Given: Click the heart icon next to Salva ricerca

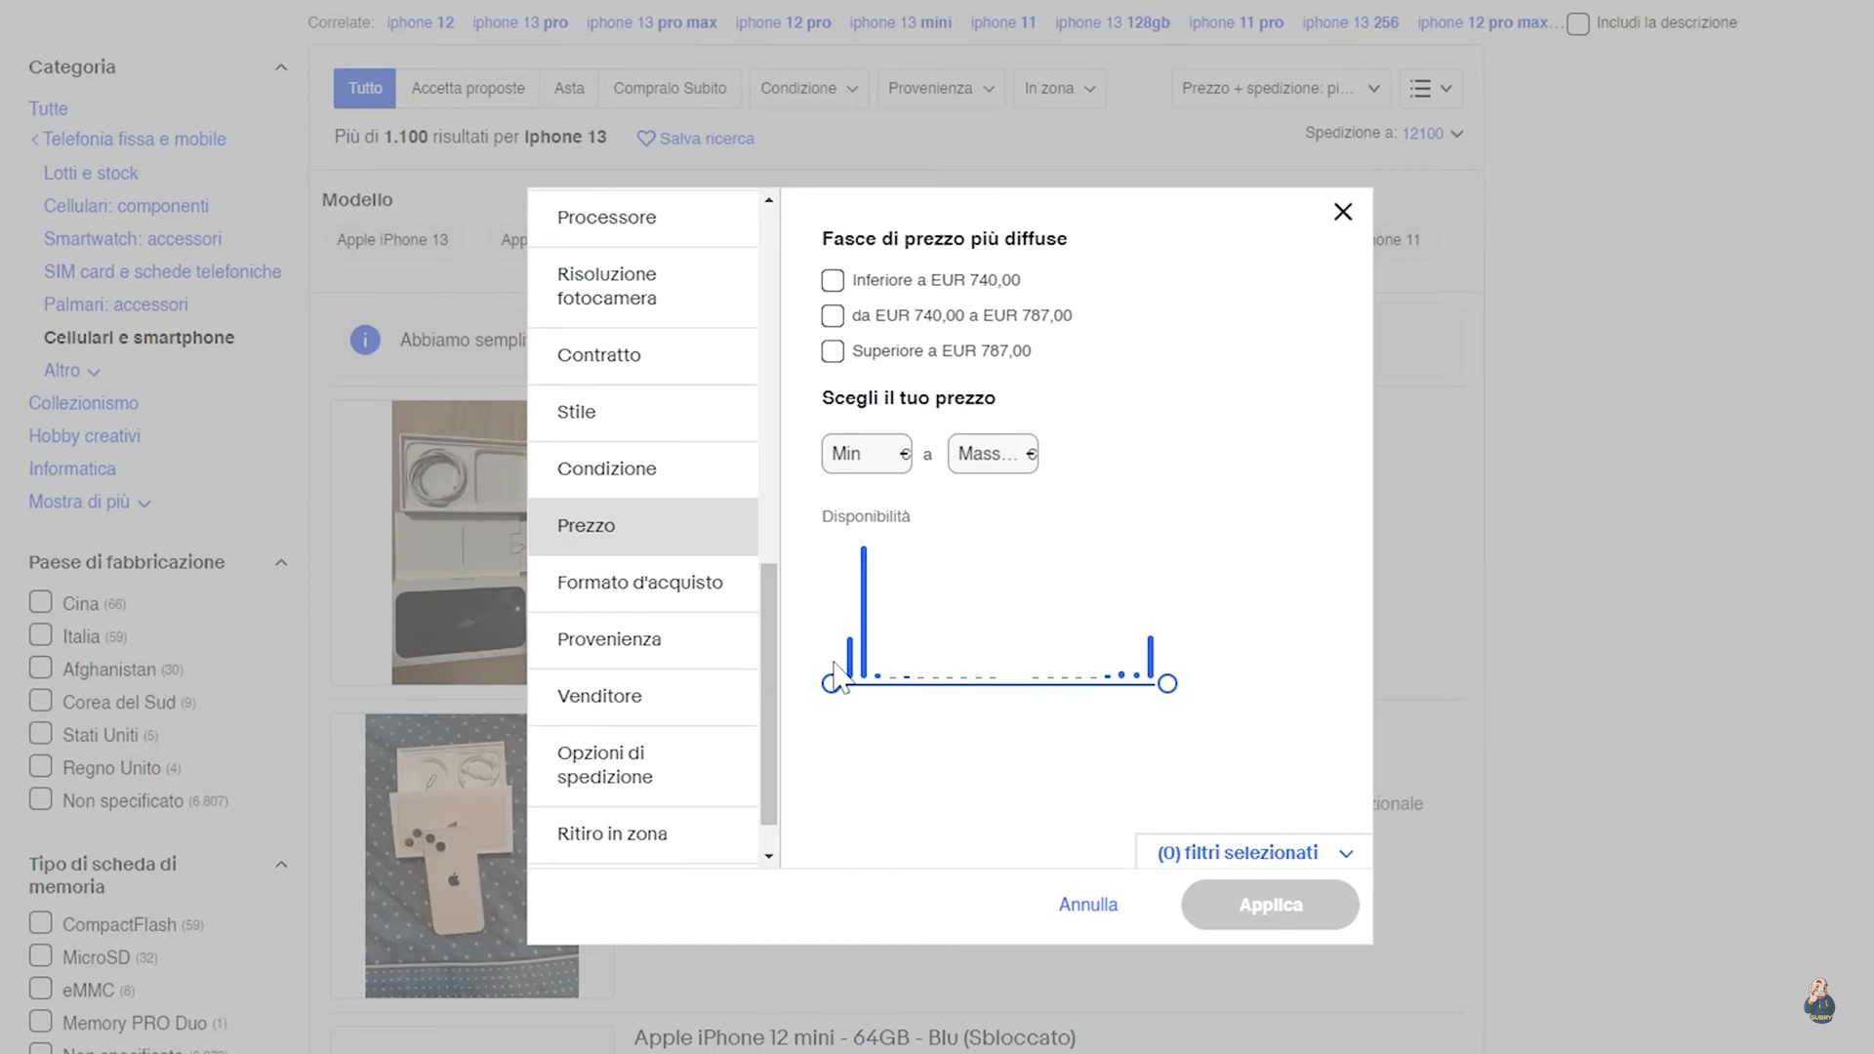Looking at the screenshot, I should tap(645, 139).
